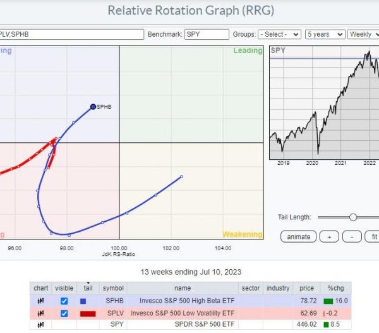This screenshot has width=379, height=333.
Task: Click the visible column header
Action: point(64,288)
